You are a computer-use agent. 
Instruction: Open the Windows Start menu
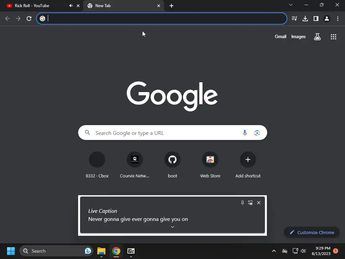tap(11, 251)
